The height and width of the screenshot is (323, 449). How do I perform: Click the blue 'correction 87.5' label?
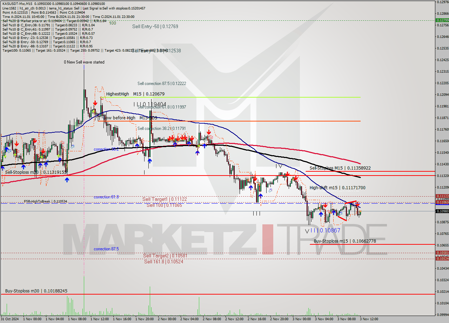[x=106, y=249]
